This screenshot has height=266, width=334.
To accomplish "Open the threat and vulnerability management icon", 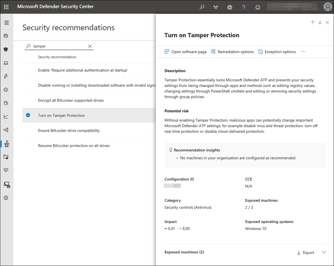I will tap(7, 144).
